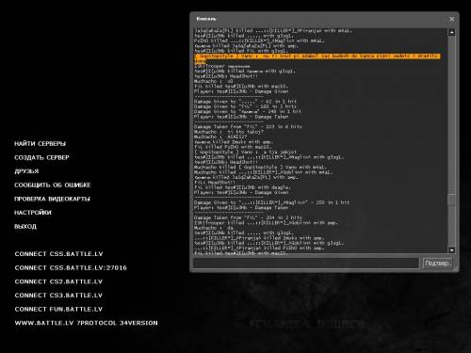Click the 'Damage Taken from "FiL" - 204 in 2 hits' line
This screenshot has height=353, width=471.
[x=248, y=217]
